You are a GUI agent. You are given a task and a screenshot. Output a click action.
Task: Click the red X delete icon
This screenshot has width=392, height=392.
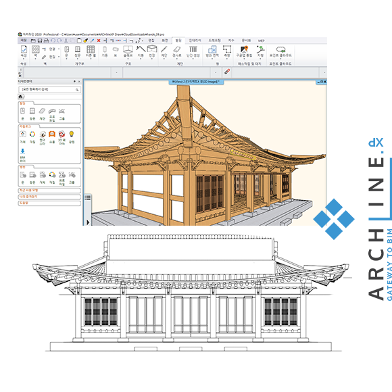(99, 41)
